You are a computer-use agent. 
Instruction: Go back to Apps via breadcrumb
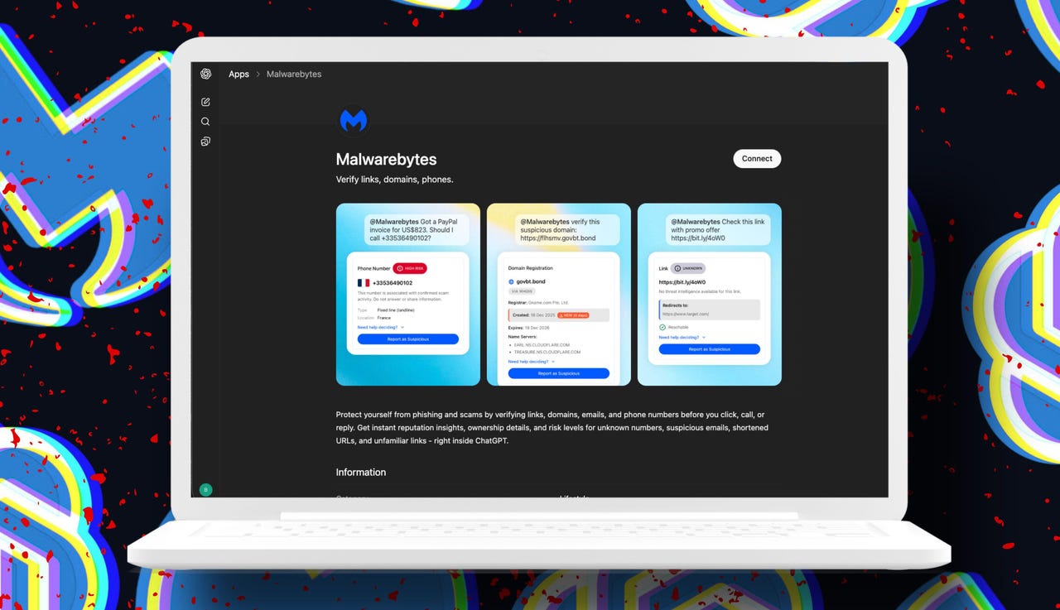click(238, 74)
